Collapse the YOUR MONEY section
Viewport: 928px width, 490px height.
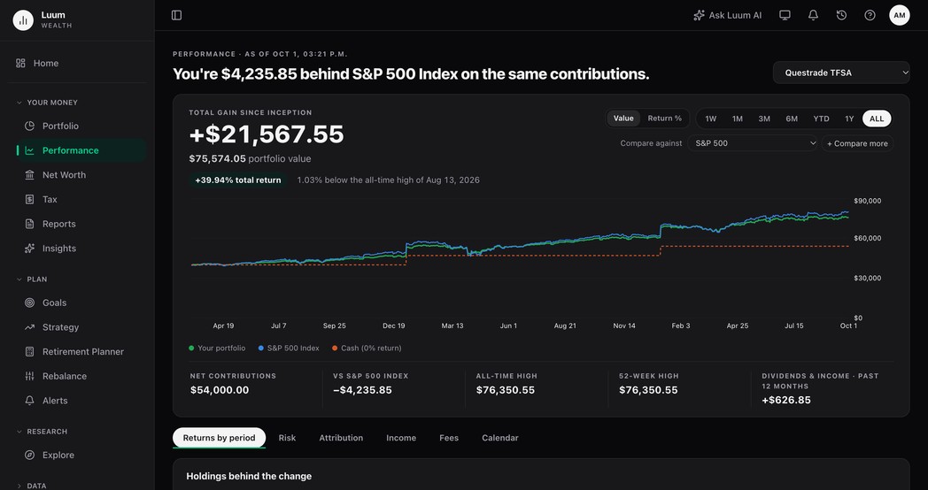pos(47,103)
